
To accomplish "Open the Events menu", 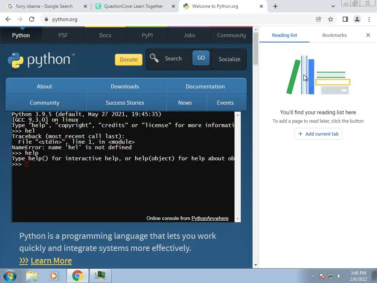I will coord(225,102).
